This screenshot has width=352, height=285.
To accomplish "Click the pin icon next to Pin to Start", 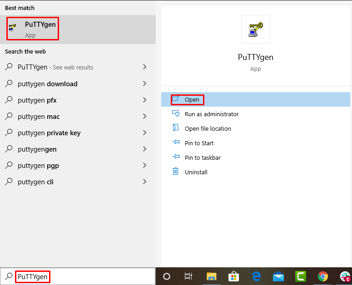I will pyautogui.click(x=176, y=142).
